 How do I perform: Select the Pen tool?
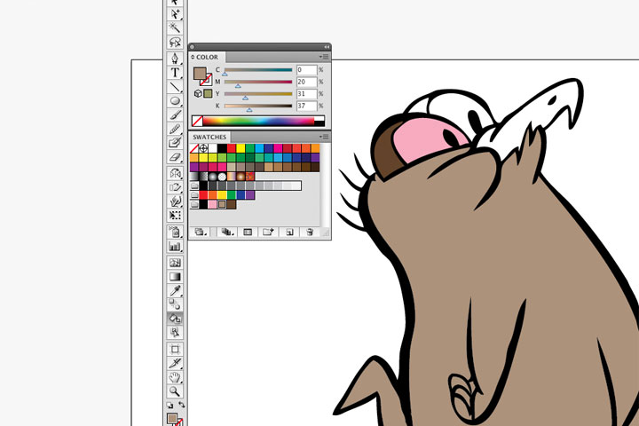click(x=175, y=59)
